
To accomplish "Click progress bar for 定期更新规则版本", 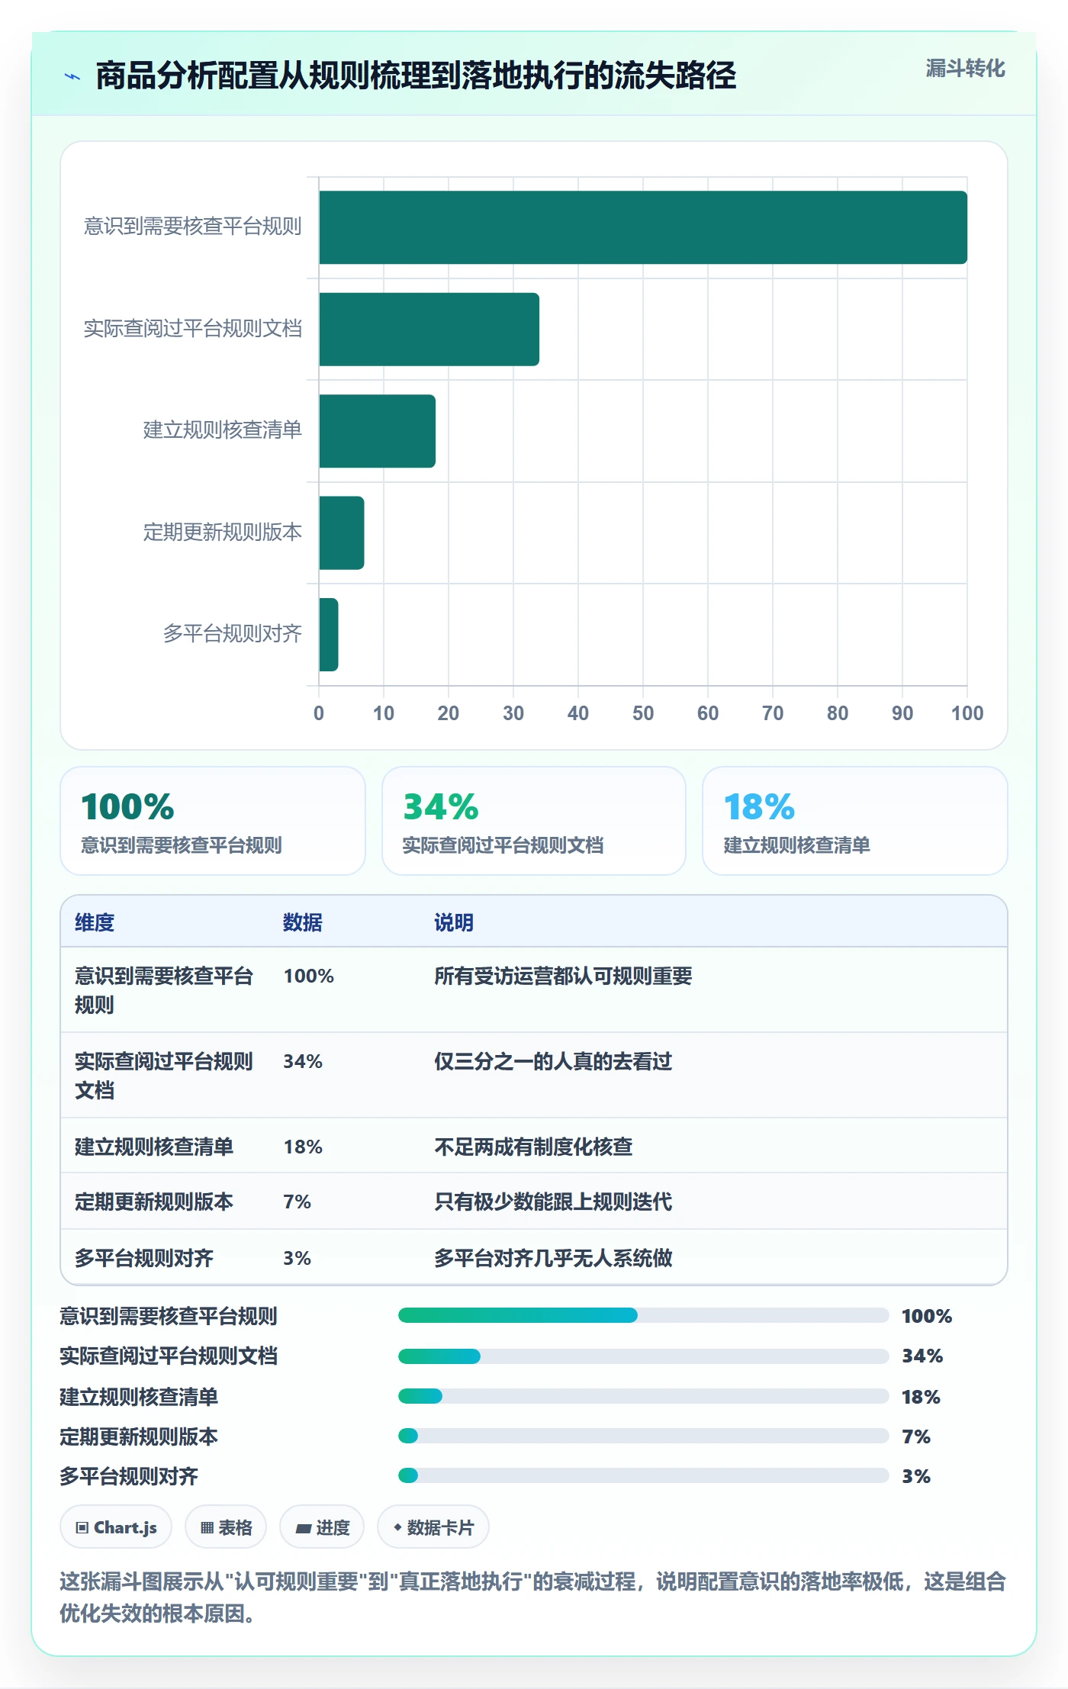I will tap(644, 1436).
